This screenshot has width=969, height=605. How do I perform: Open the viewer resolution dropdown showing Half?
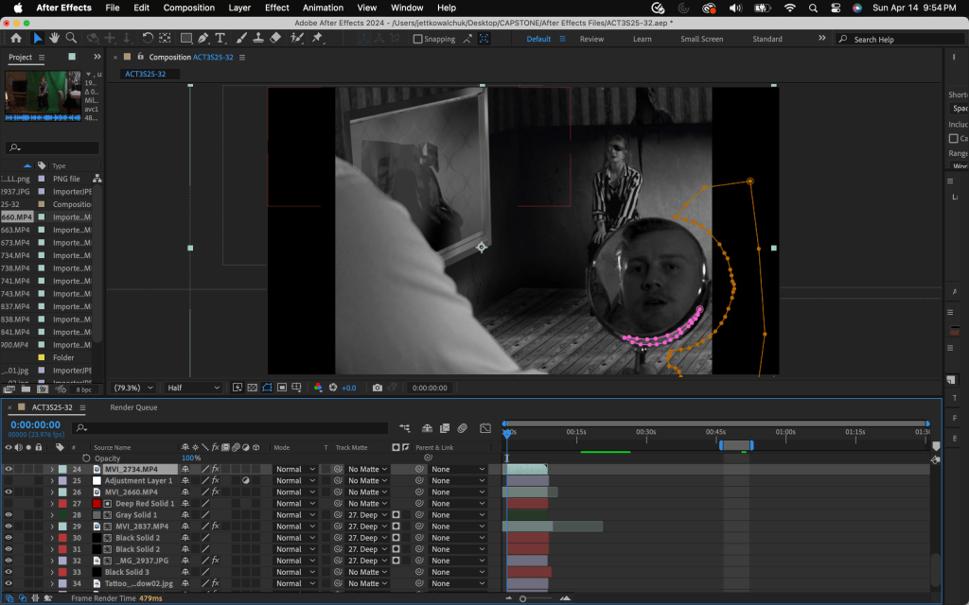click(193, 388)
